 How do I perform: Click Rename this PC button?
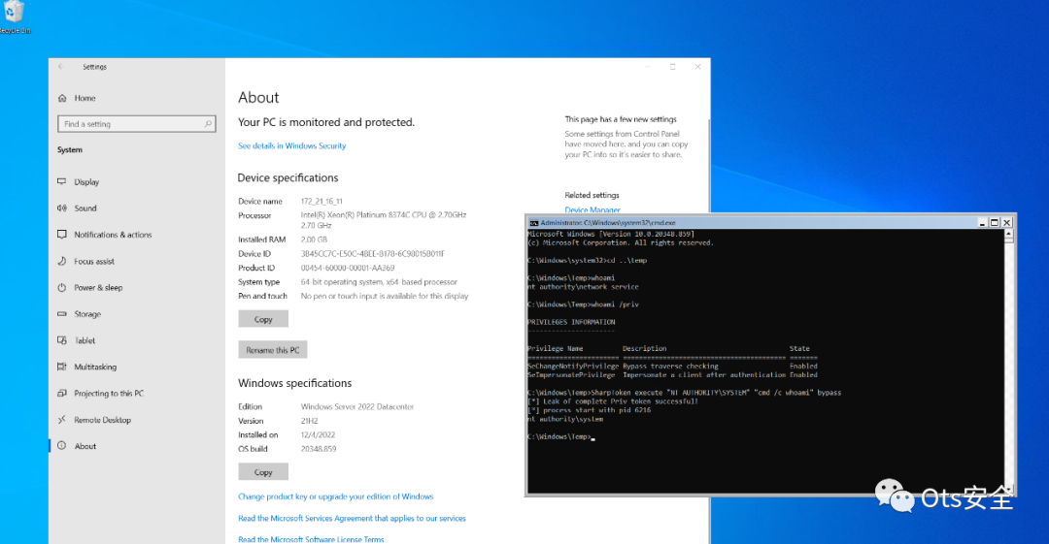pyautogui.click(x=272, y=349)
